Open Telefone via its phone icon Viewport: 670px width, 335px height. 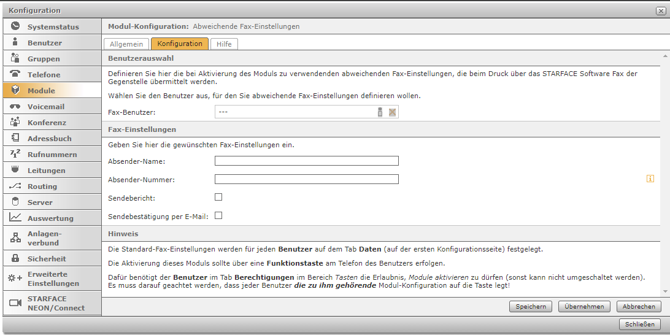tap(15, 74)
